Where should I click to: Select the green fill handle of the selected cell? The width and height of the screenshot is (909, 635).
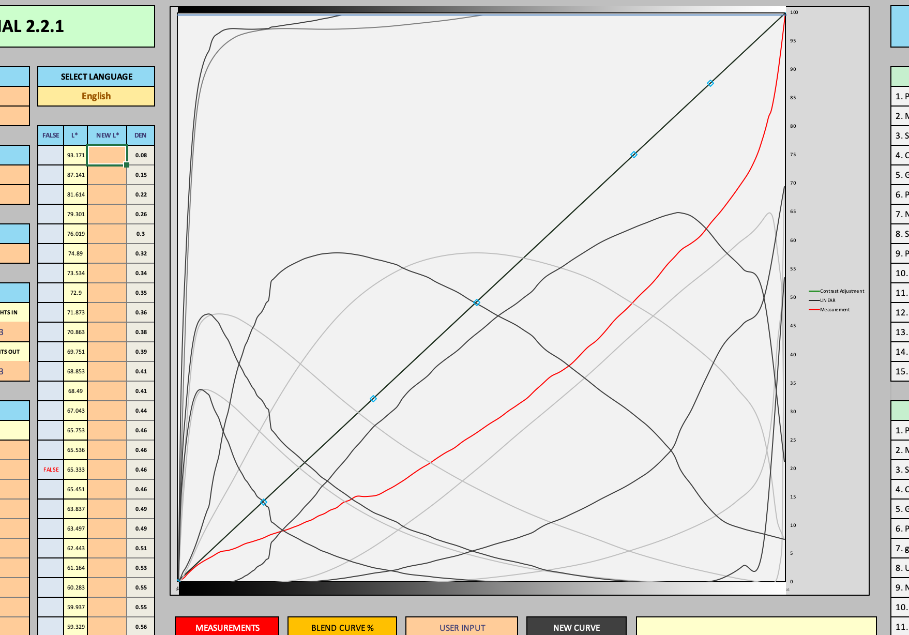point(127,165)
